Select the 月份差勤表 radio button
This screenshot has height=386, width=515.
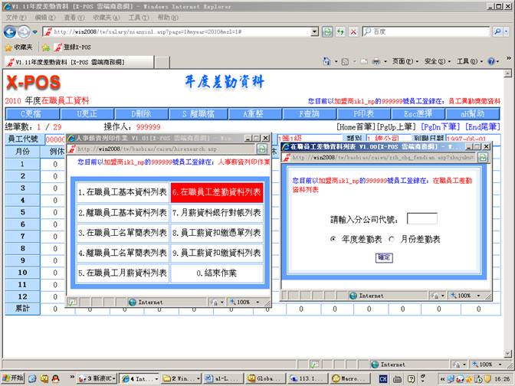click(392, 239)
